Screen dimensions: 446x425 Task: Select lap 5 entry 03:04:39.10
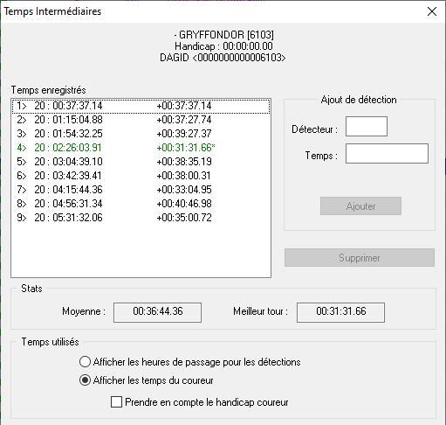click(141, 162)
